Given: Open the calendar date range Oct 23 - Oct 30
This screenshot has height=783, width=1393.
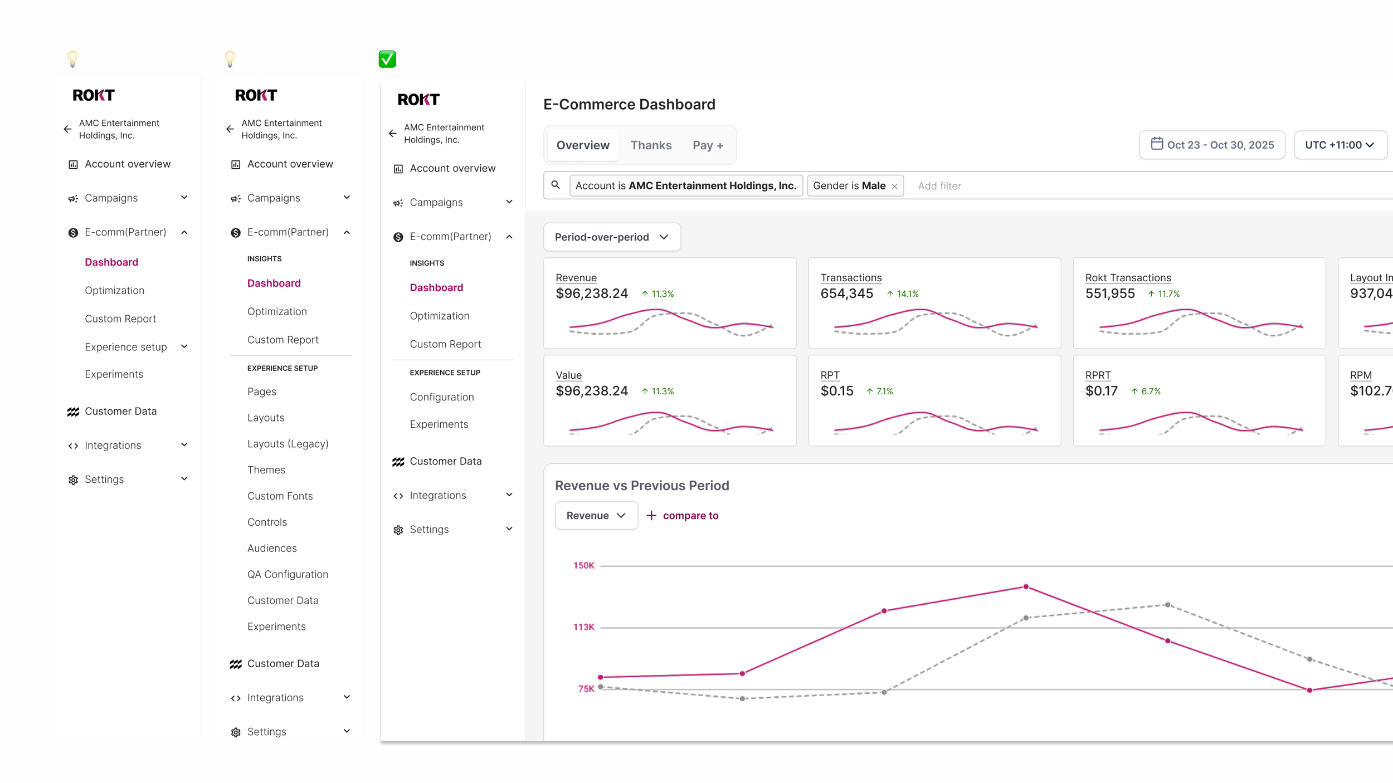Looking at the screenshot, I should 1212,145.
